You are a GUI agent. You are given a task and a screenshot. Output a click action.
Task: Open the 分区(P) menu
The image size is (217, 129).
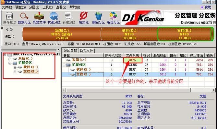point(34,7)
